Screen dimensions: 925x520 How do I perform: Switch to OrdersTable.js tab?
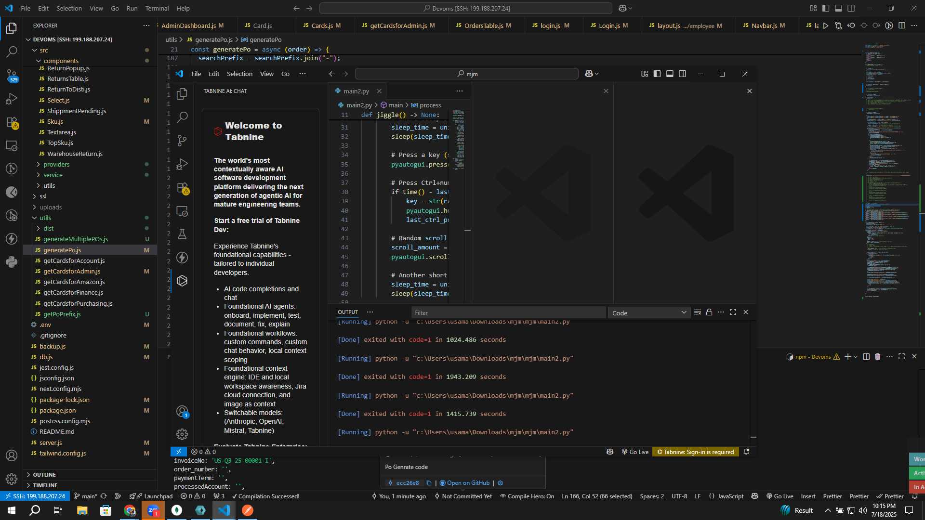pyautogui.click(x=484, y=26)
